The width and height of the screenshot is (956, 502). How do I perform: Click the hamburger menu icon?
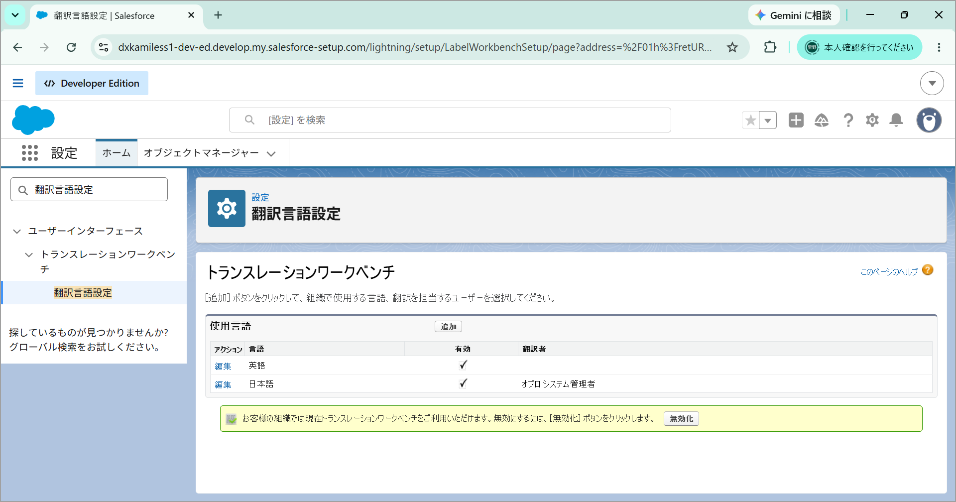point(18,83)
